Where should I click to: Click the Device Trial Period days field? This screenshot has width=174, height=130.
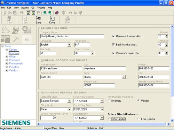[x=48, y=118]
